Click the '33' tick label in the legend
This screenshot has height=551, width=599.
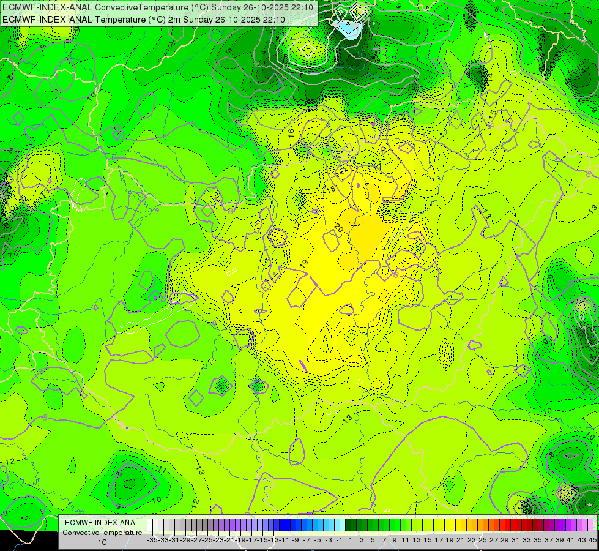tap(526, 540)
